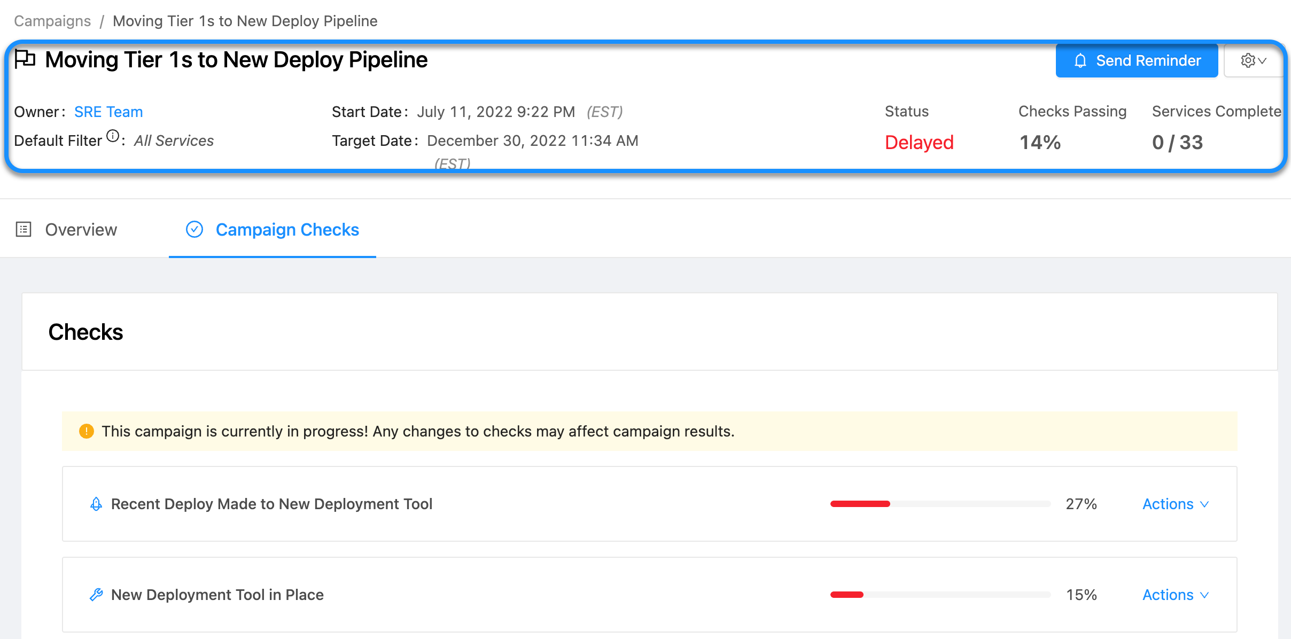Expand Actions for New Deployment Tool check
Viewport: 1291px width, 639px height.
(x=1175, y=595)
